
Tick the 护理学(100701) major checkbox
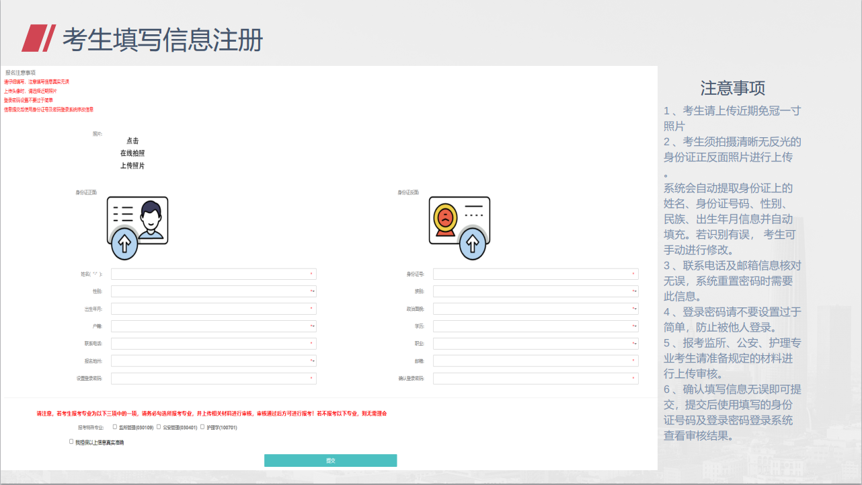(x=202, y=426)
